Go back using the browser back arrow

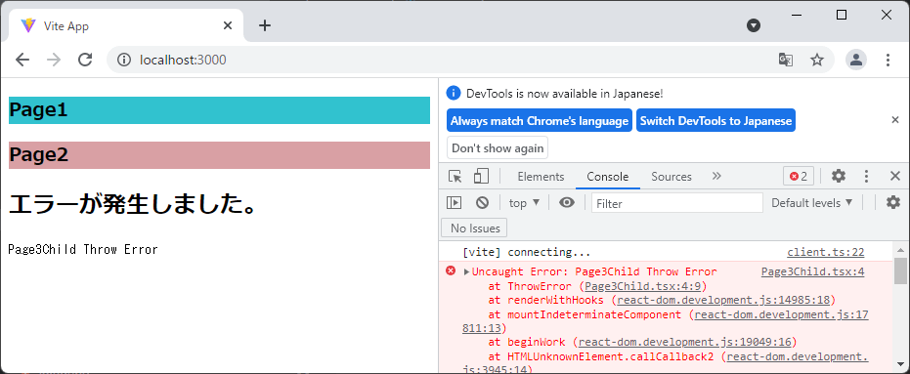point(22,60)
